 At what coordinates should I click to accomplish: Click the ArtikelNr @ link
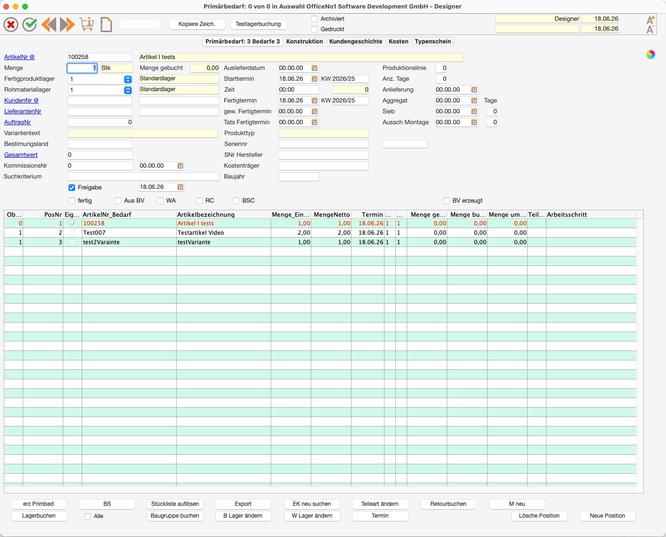point(19,57)
